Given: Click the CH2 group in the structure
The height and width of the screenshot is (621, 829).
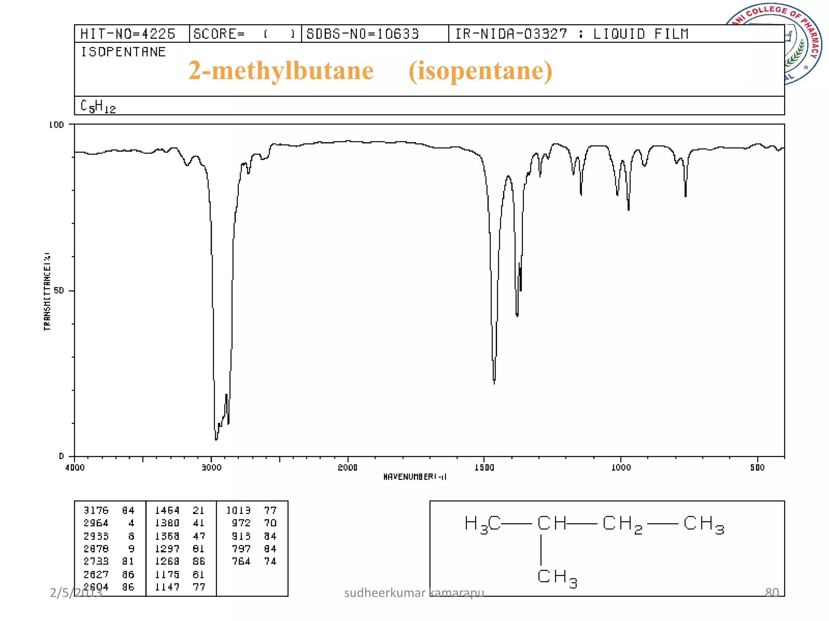Looking at the screenshot, I should tap(623, 524).
